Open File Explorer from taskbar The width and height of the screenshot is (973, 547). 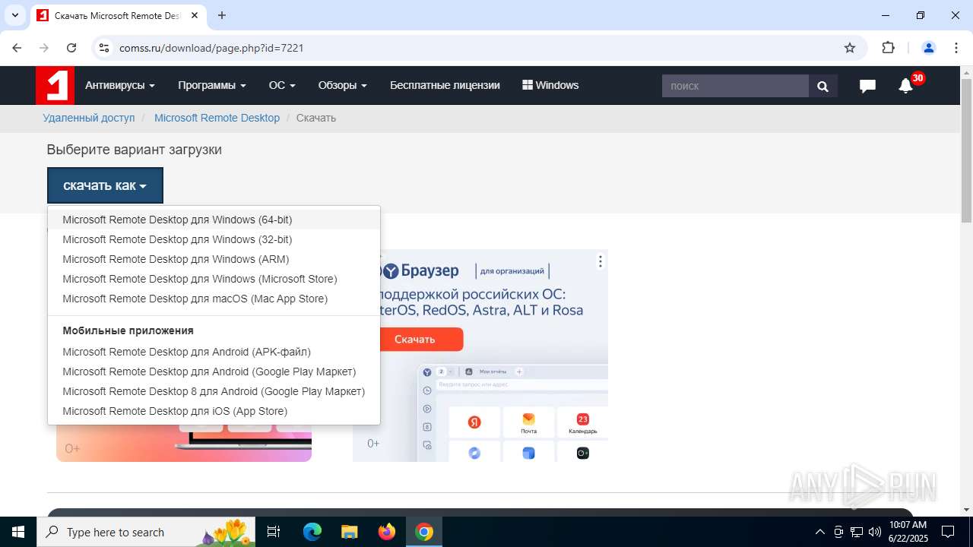[x=349, y=532]
